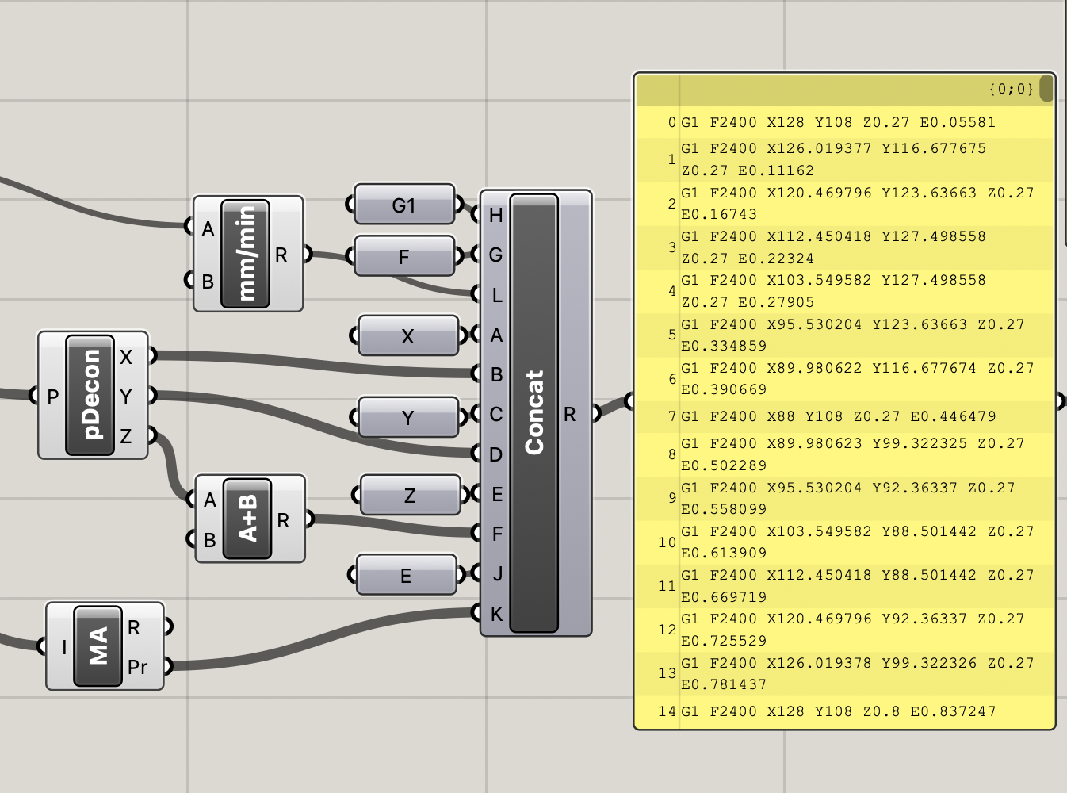Click the G1 text panel
Image resolution: width=1067 pixels, height=793 pixels.
[404, 205]
